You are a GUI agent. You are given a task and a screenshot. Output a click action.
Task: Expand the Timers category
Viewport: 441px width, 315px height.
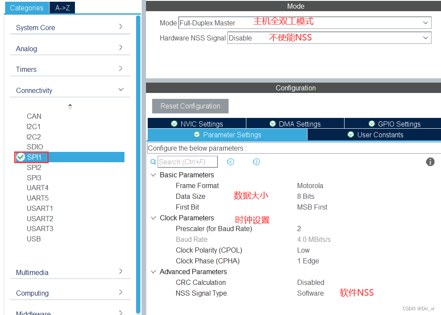[x=121, y=68]
